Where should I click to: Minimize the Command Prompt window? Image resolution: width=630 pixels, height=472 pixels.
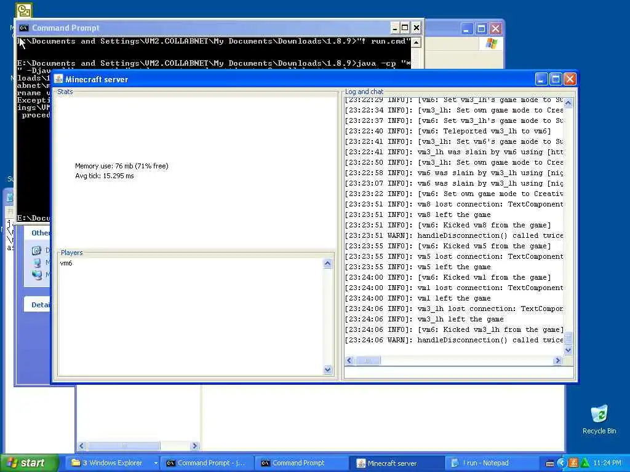[x=394, y=28]
